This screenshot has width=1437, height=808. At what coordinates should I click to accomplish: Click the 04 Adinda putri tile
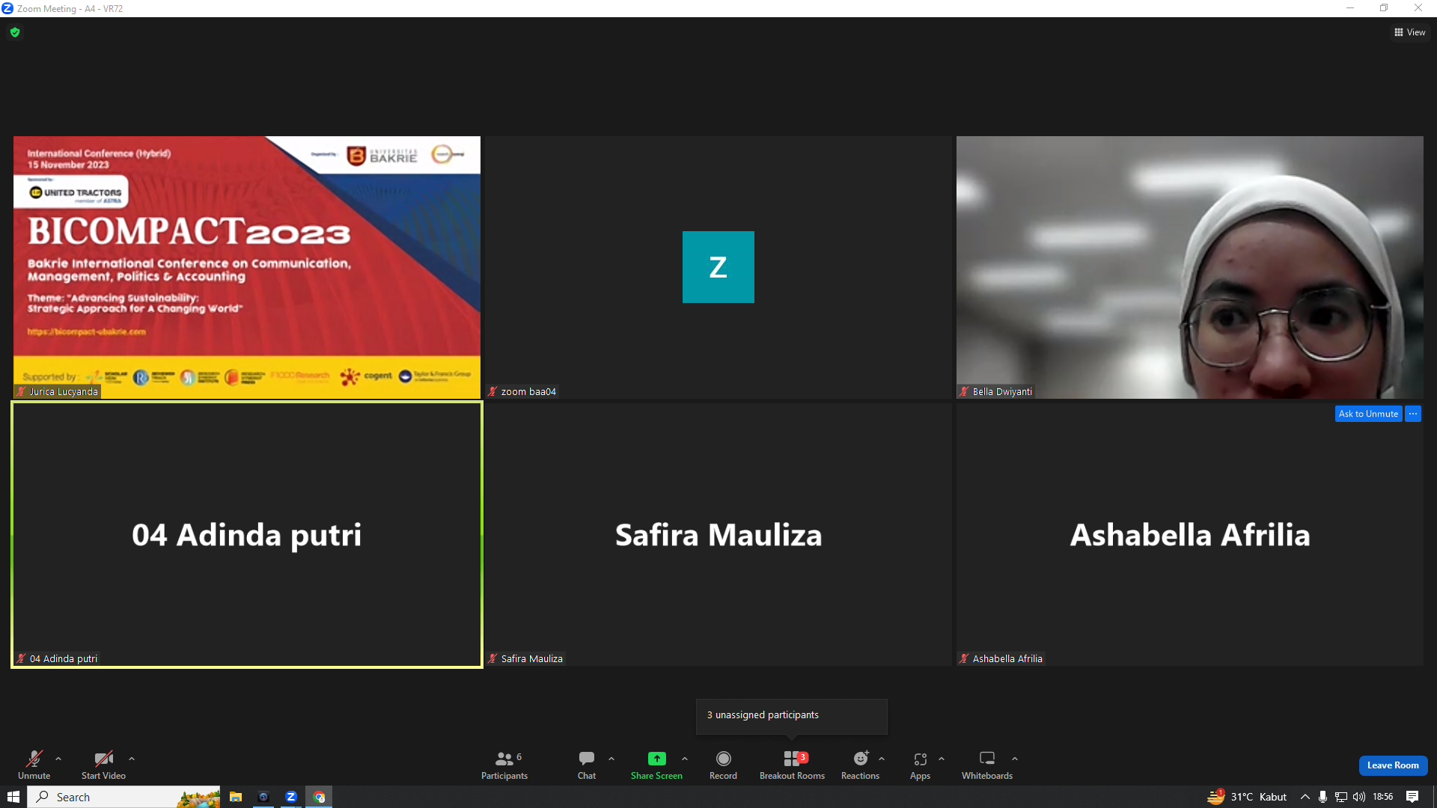(x=247, y=535)
